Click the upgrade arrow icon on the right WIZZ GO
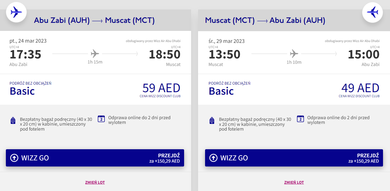 [213, 158]
